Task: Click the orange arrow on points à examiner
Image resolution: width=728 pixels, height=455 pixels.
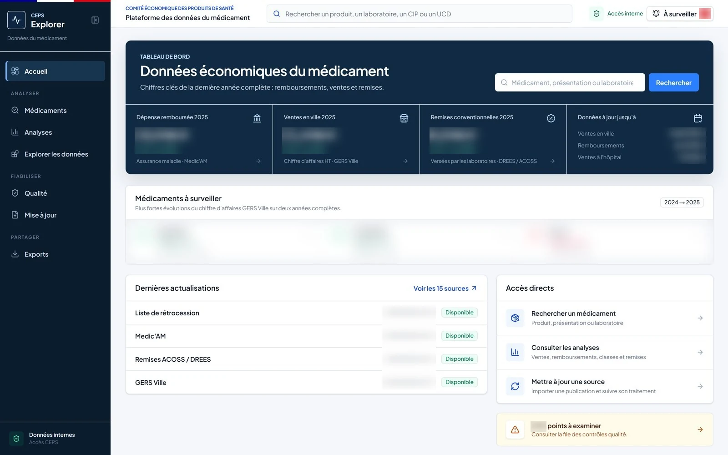Action: (x=700, y=430)
